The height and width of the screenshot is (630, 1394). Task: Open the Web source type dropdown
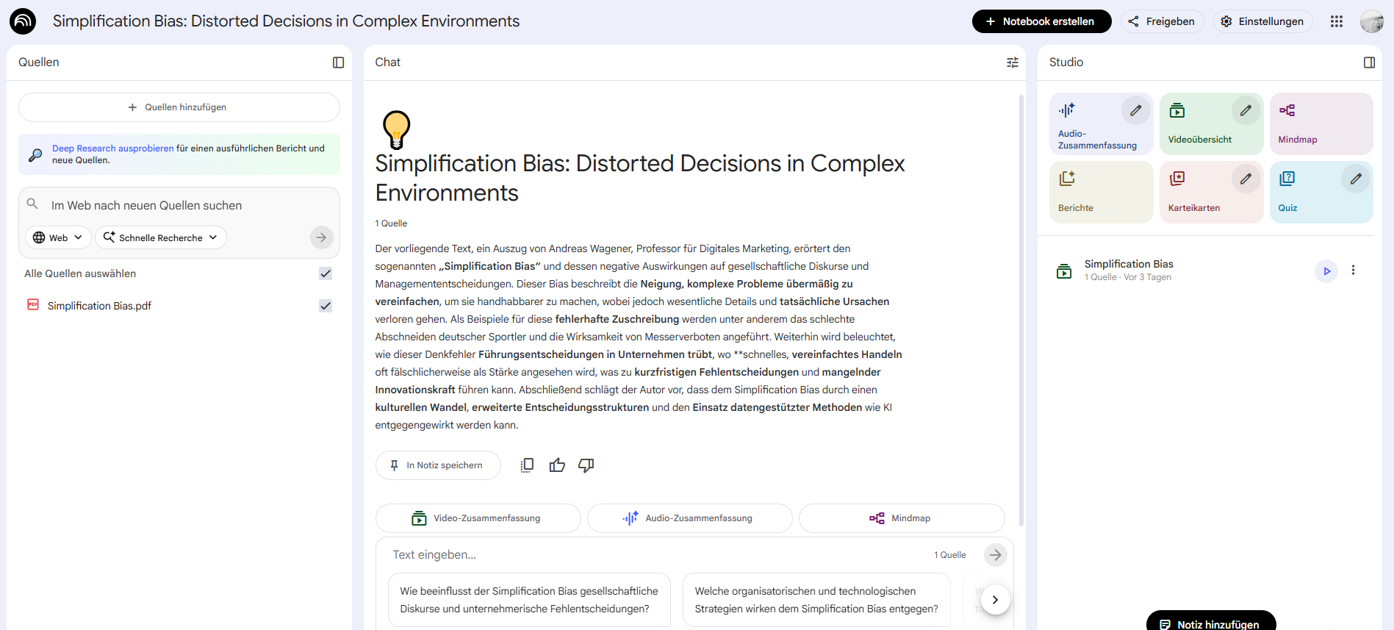(58, 237)
